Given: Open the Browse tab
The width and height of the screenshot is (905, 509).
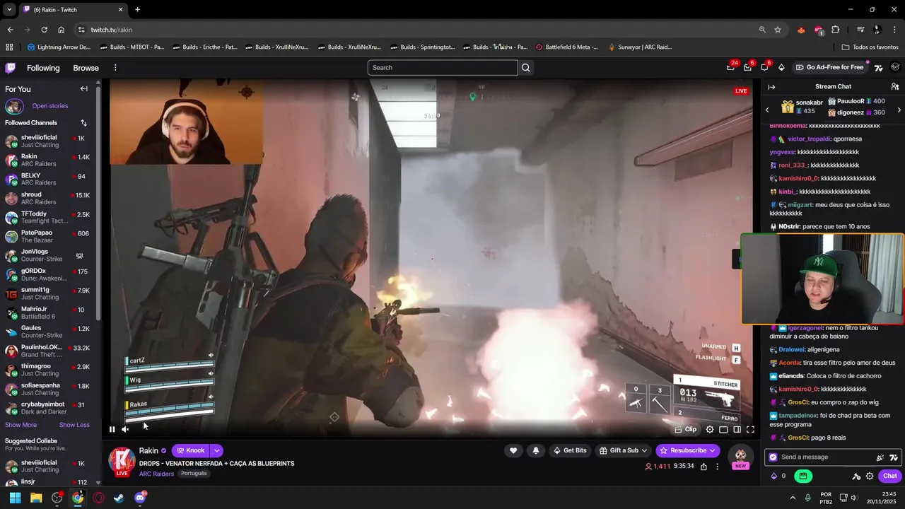Looking at the screenshot, I should point(86,68).
